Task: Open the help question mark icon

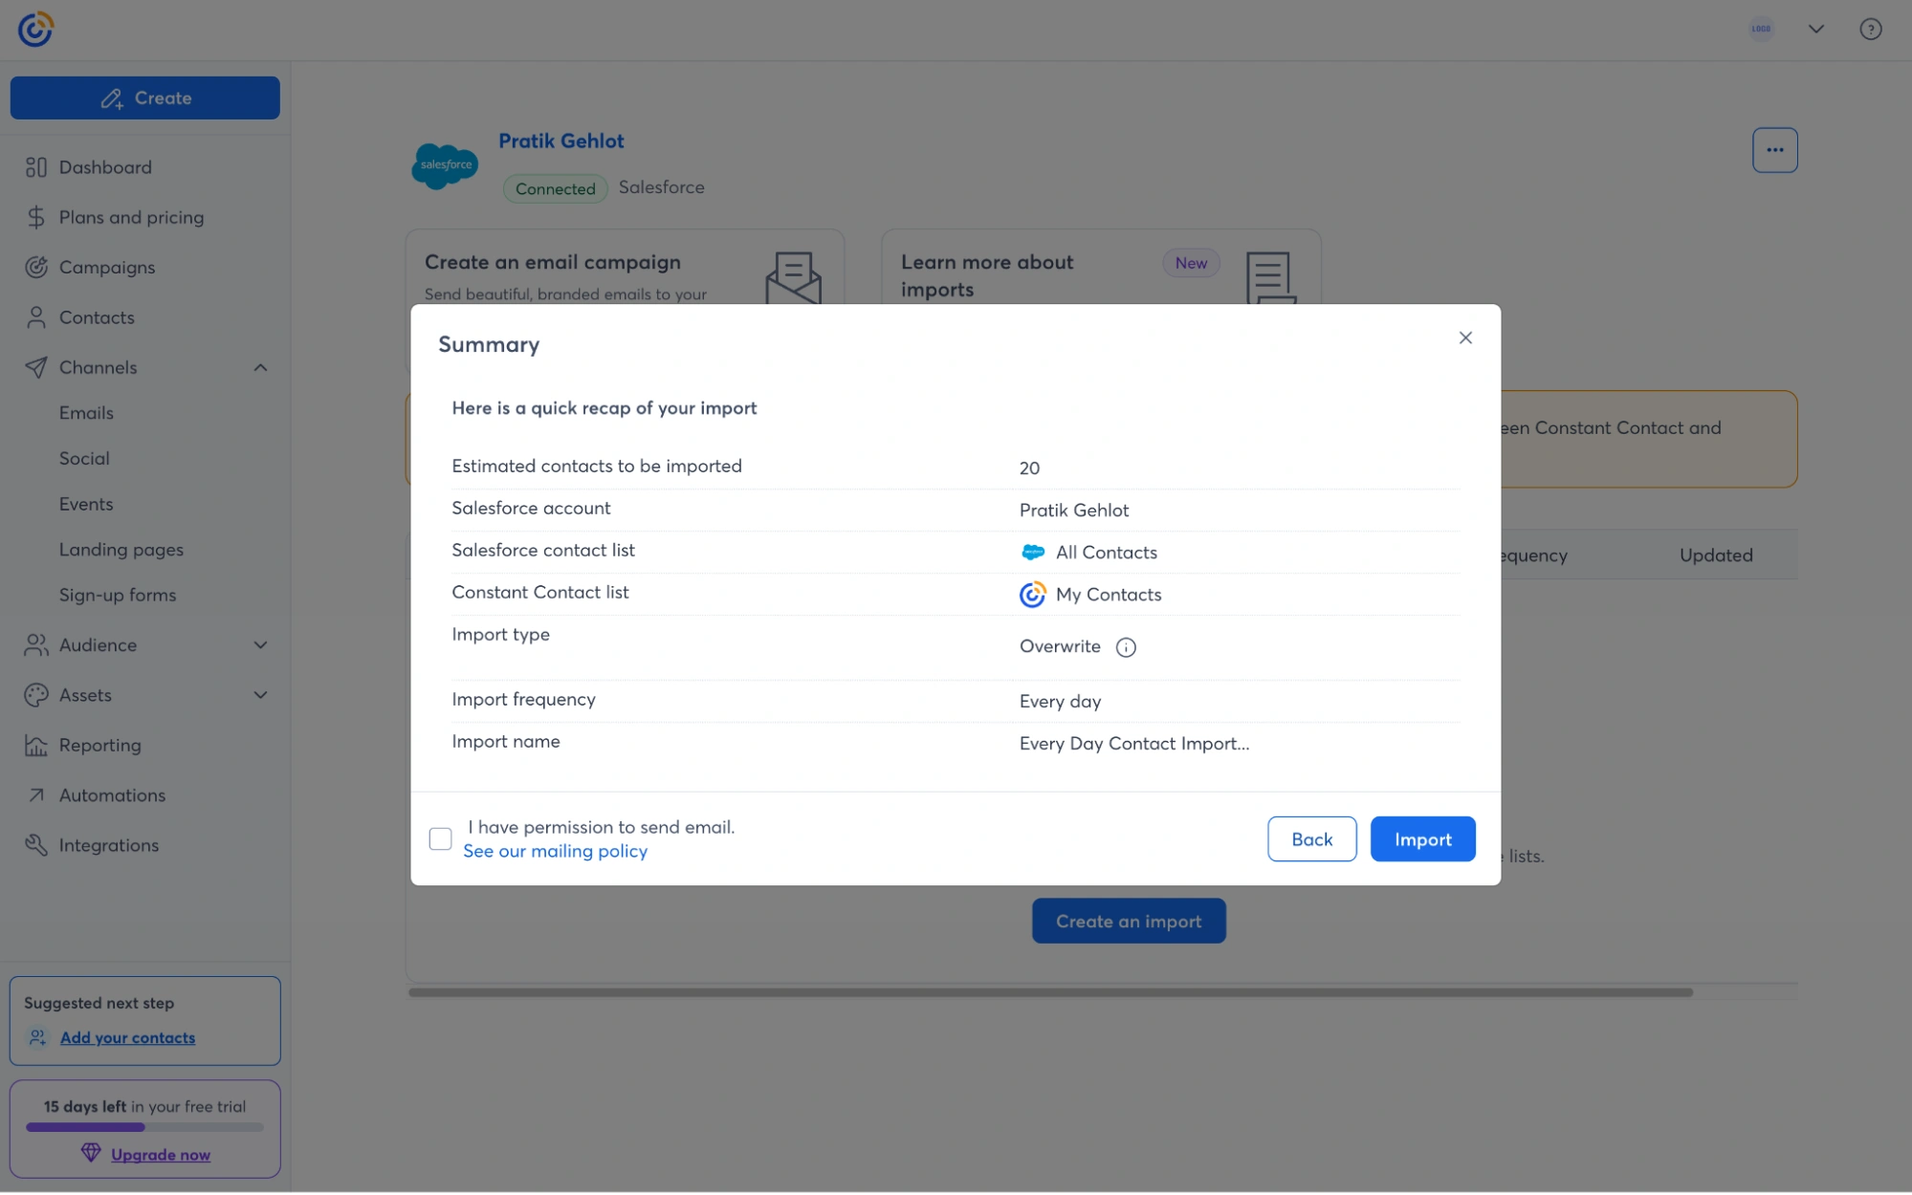Action: (x=1870, y=29)
